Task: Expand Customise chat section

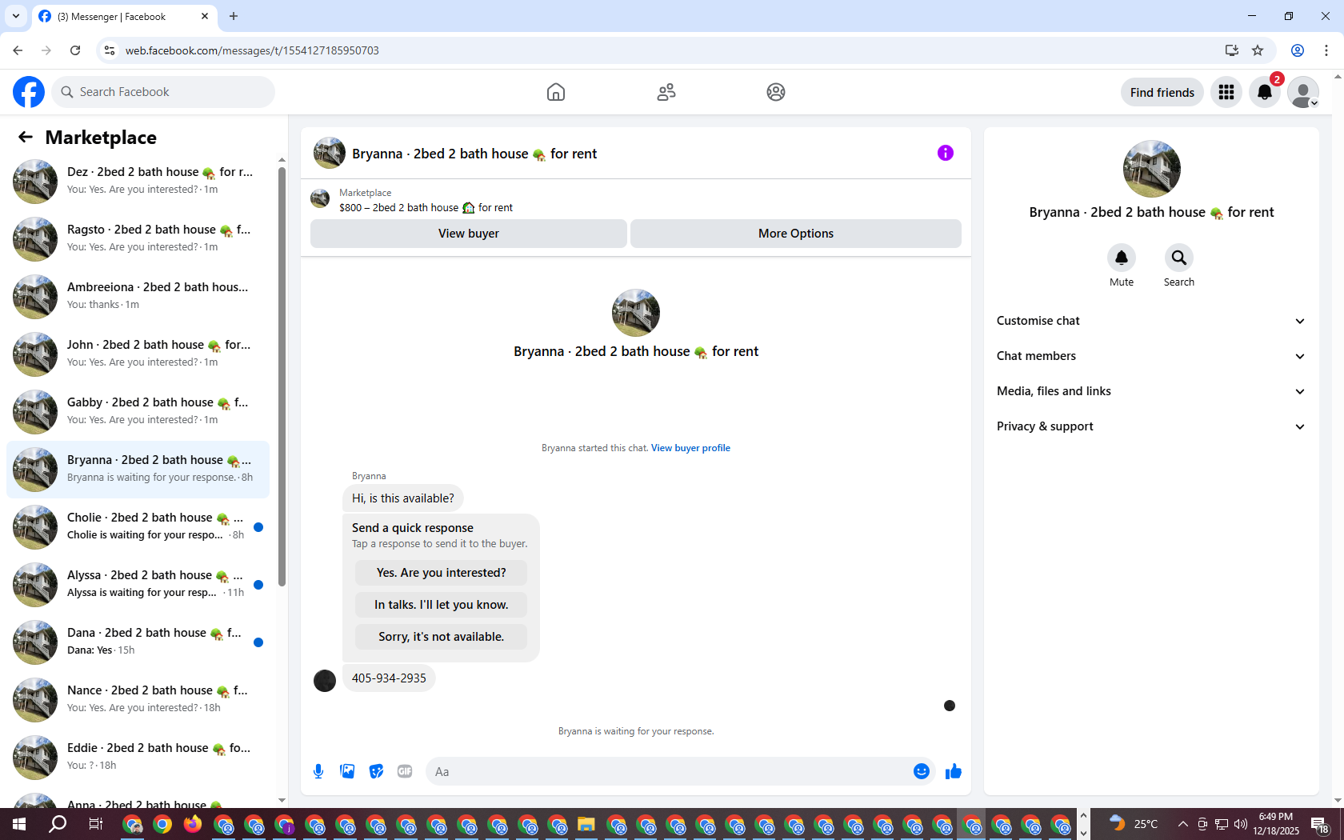Action: pyautogui.click(x=1151, y=321)
